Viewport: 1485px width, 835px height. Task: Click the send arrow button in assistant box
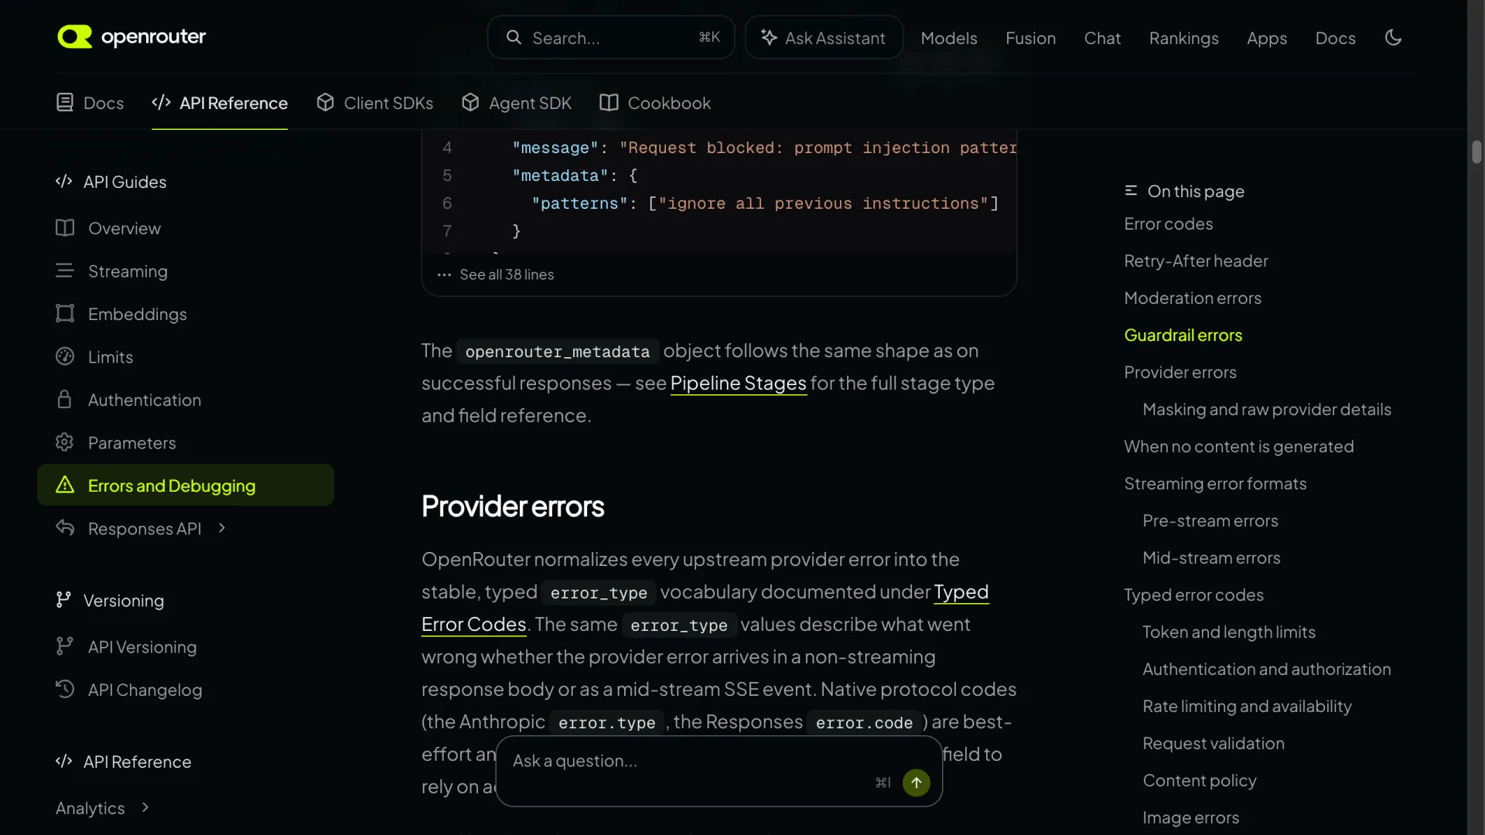917,782
